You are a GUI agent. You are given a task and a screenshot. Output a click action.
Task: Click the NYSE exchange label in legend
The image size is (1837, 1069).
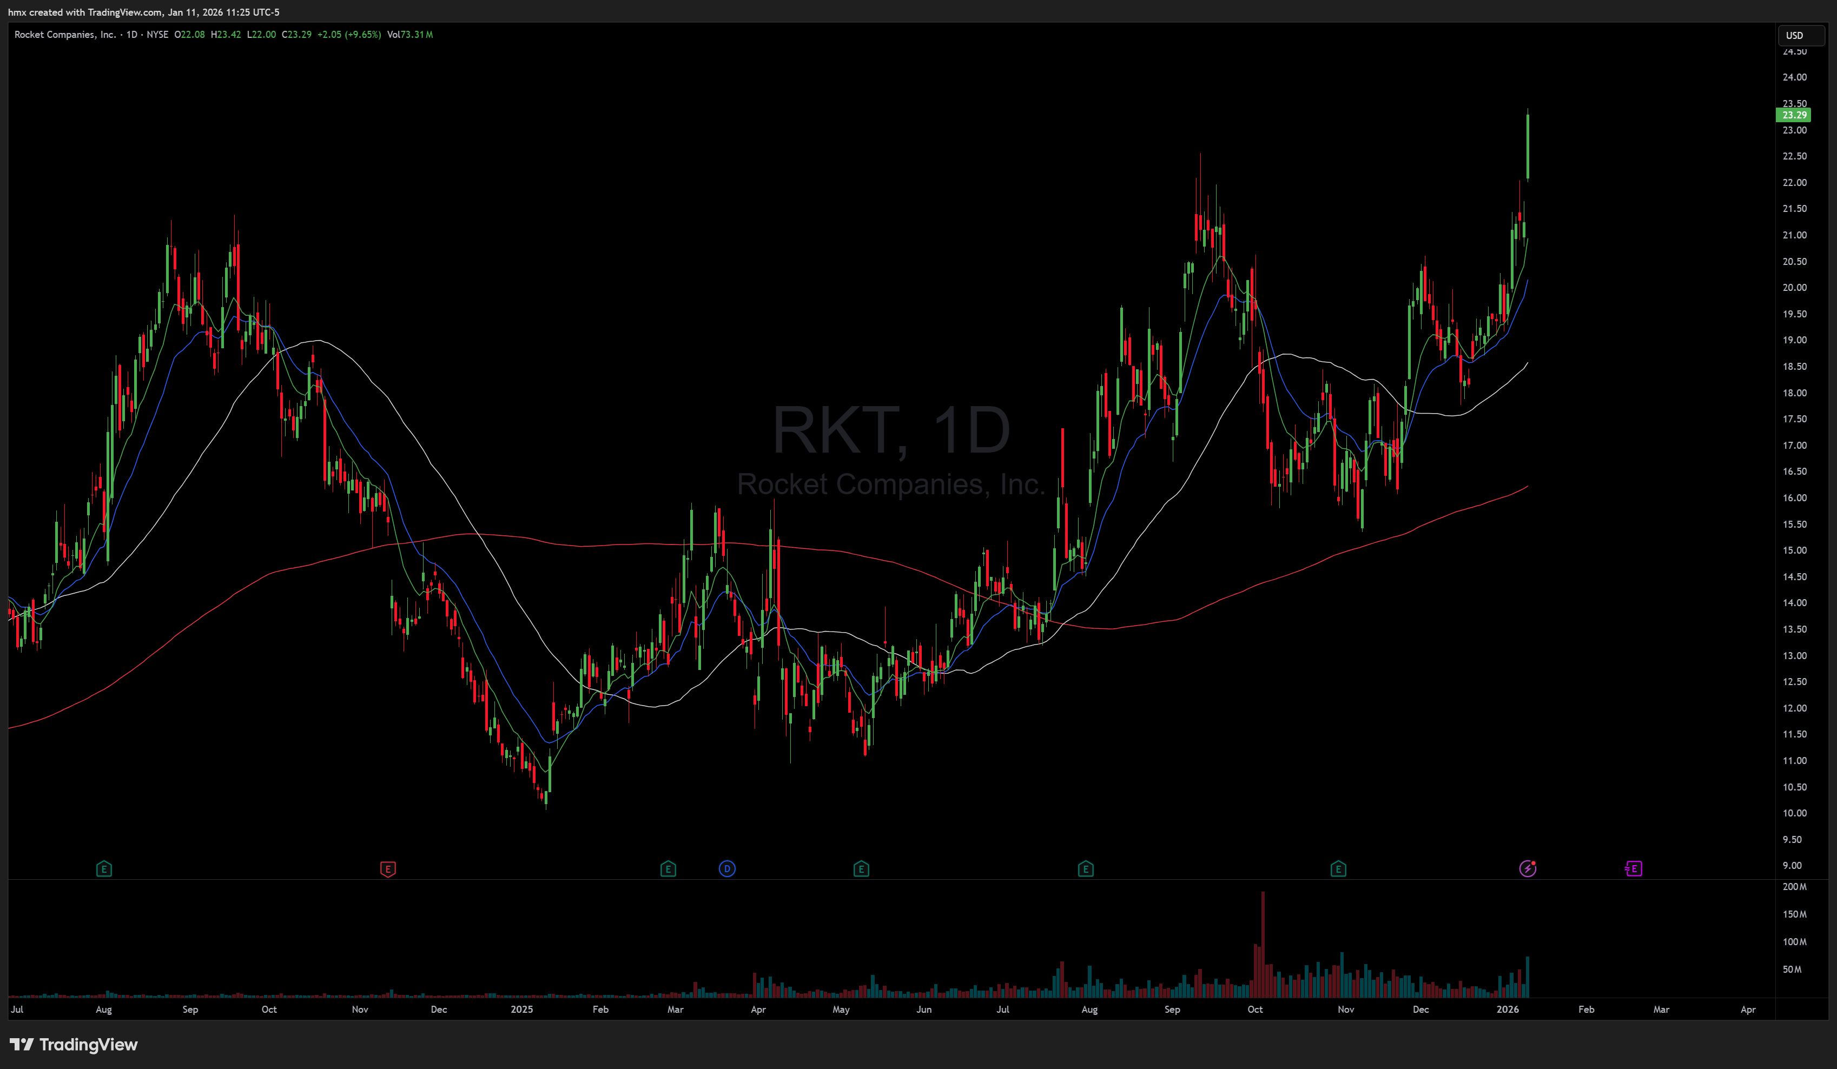click(x=157, y=34)
